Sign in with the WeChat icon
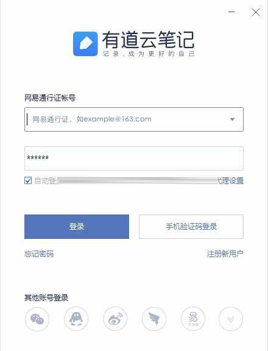 pos(37,319)
